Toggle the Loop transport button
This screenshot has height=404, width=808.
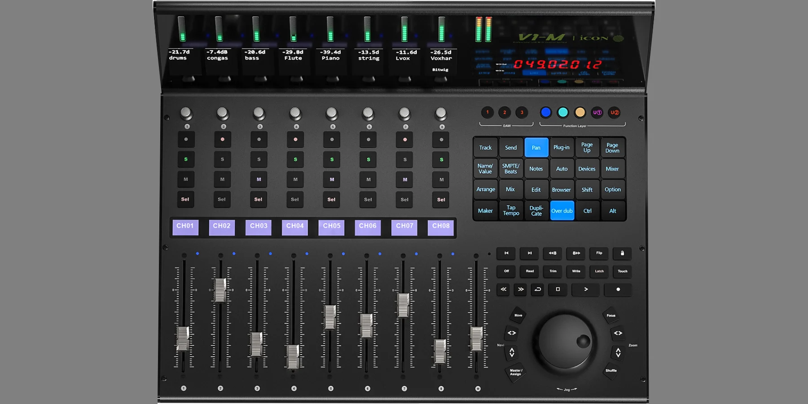[x=537, y=290]
